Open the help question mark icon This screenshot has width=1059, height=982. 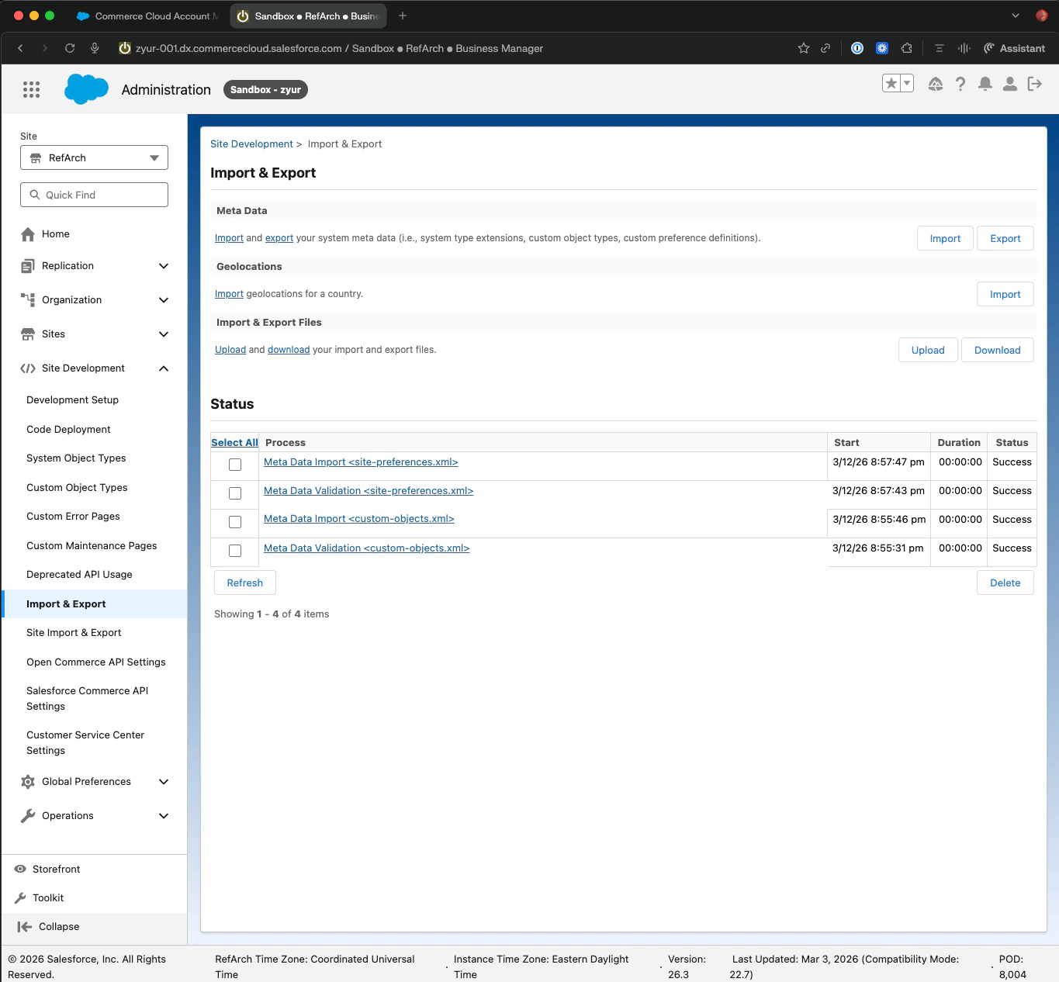click(x=960, y=84)
